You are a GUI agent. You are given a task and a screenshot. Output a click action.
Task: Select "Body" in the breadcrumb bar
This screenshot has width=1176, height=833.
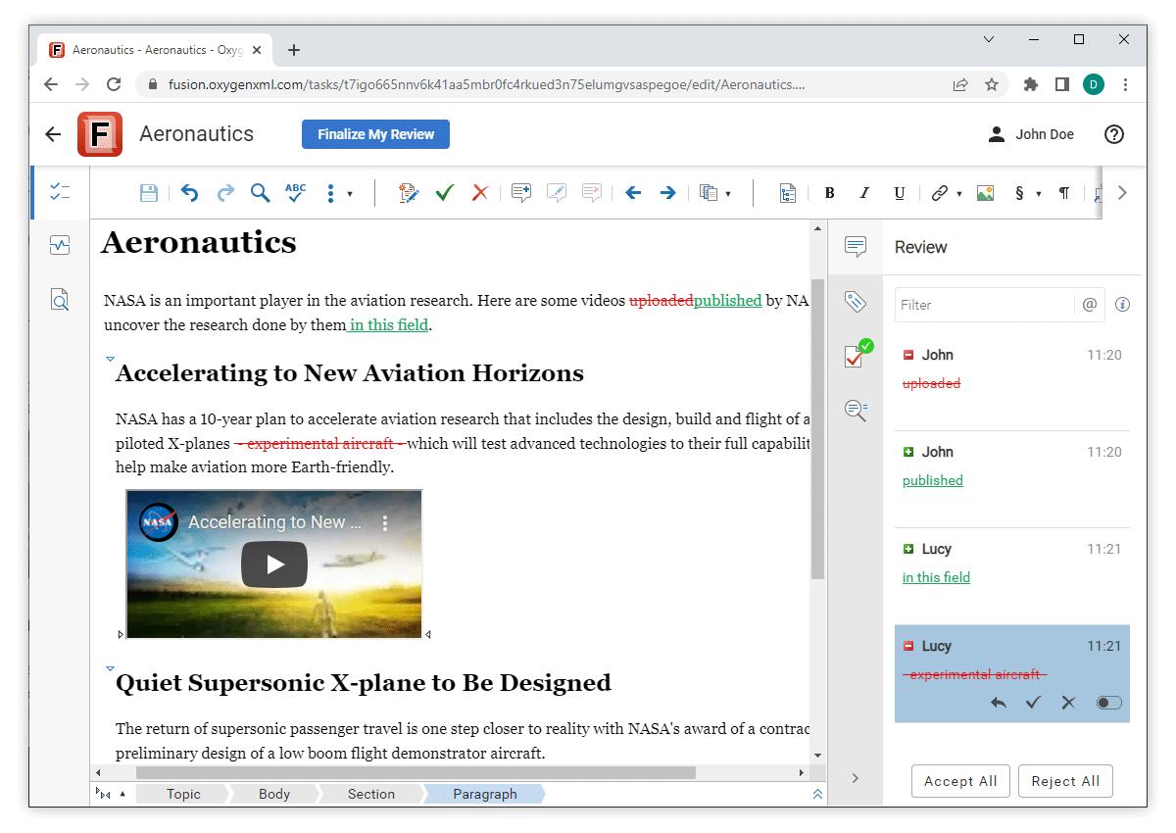[x=274, y=794]
